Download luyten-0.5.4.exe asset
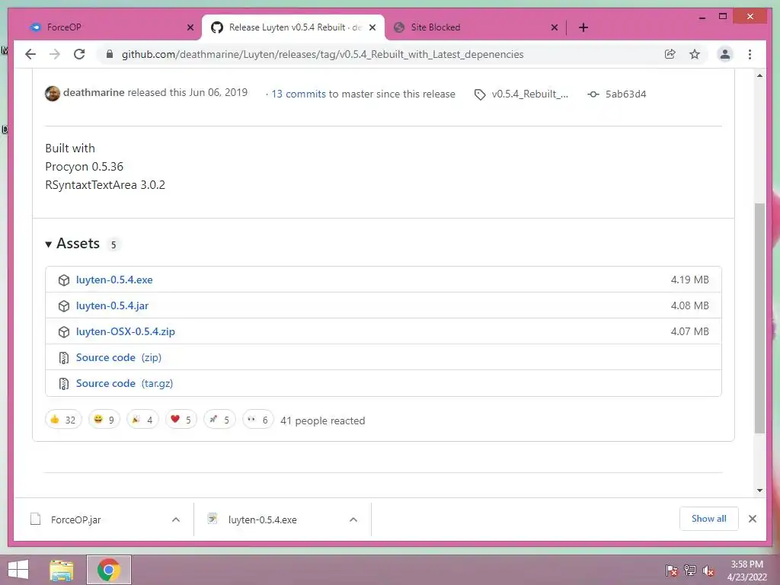The width and height of the screenshot is (780, 585). pos(114,280)
